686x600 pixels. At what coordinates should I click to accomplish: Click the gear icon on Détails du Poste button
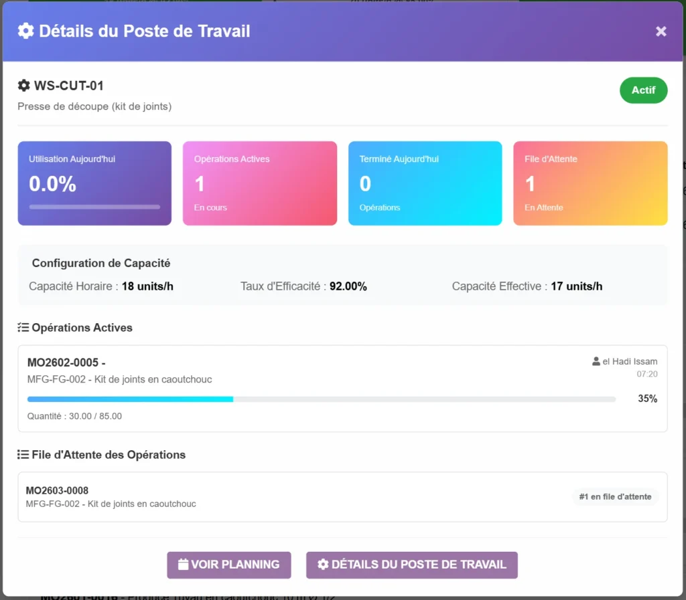(323, 565)
